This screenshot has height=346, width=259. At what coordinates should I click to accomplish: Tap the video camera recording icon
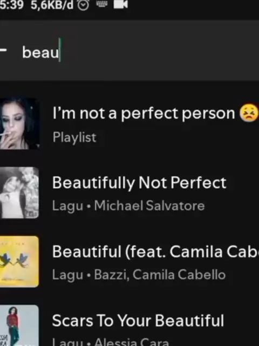coord(120,4)
